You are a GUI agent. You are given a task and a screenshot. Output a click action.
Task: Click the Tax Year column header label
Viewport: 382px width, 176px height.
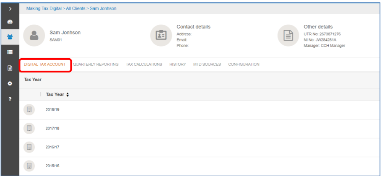pyautogui.click(x=55, y=95)
